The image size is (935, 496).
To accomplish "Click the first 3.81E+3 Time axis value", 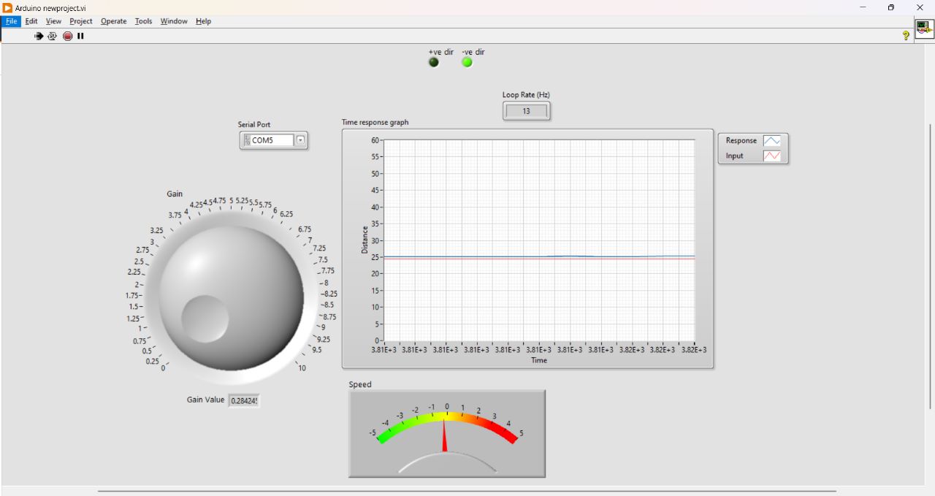I will point(384,350).
